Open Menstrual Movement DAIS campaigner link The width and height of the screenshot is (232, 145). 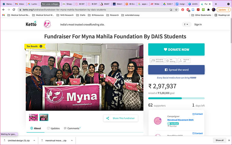[180, 120]
